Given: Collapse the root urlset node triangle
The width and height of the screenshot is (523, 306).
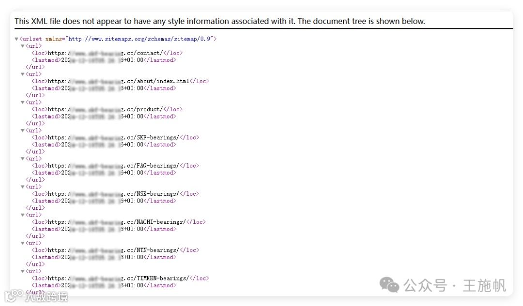Looking at the screenshot, I should click(x=17, y=39).
